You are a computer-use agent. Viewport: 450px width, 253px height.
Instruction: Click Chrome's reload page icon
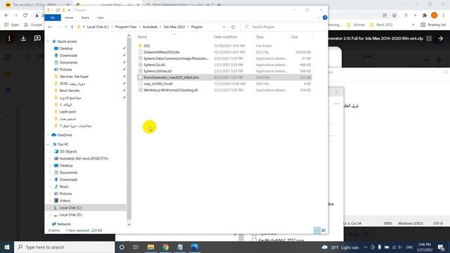(25, 15)
